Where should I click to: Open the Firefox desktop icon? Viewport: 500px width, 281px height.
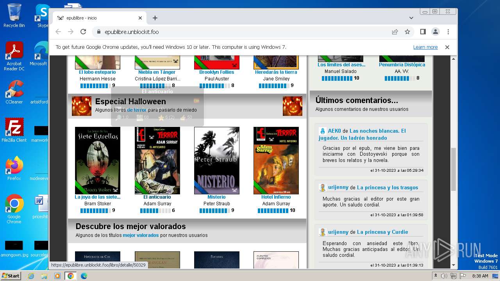(14, 169)
